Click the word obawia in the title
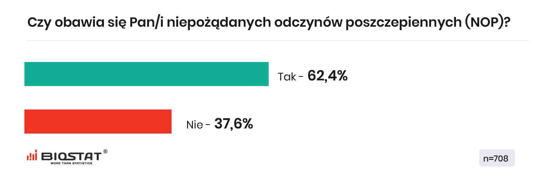This screenshot has width=556, height=181. click(x=80, y=22)
